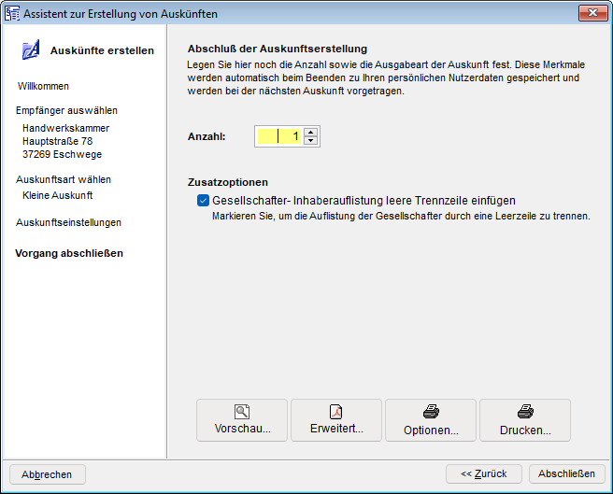Toggle Gesellschafter leere Trennzeile checkbox
Screen dimensions: 613x494
pos(203,200)
